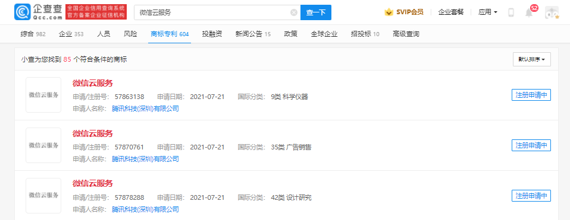Open the user avatar menu
Image resolution: width=570 pixels, height=220 pixels.
[x=552, y=12]
